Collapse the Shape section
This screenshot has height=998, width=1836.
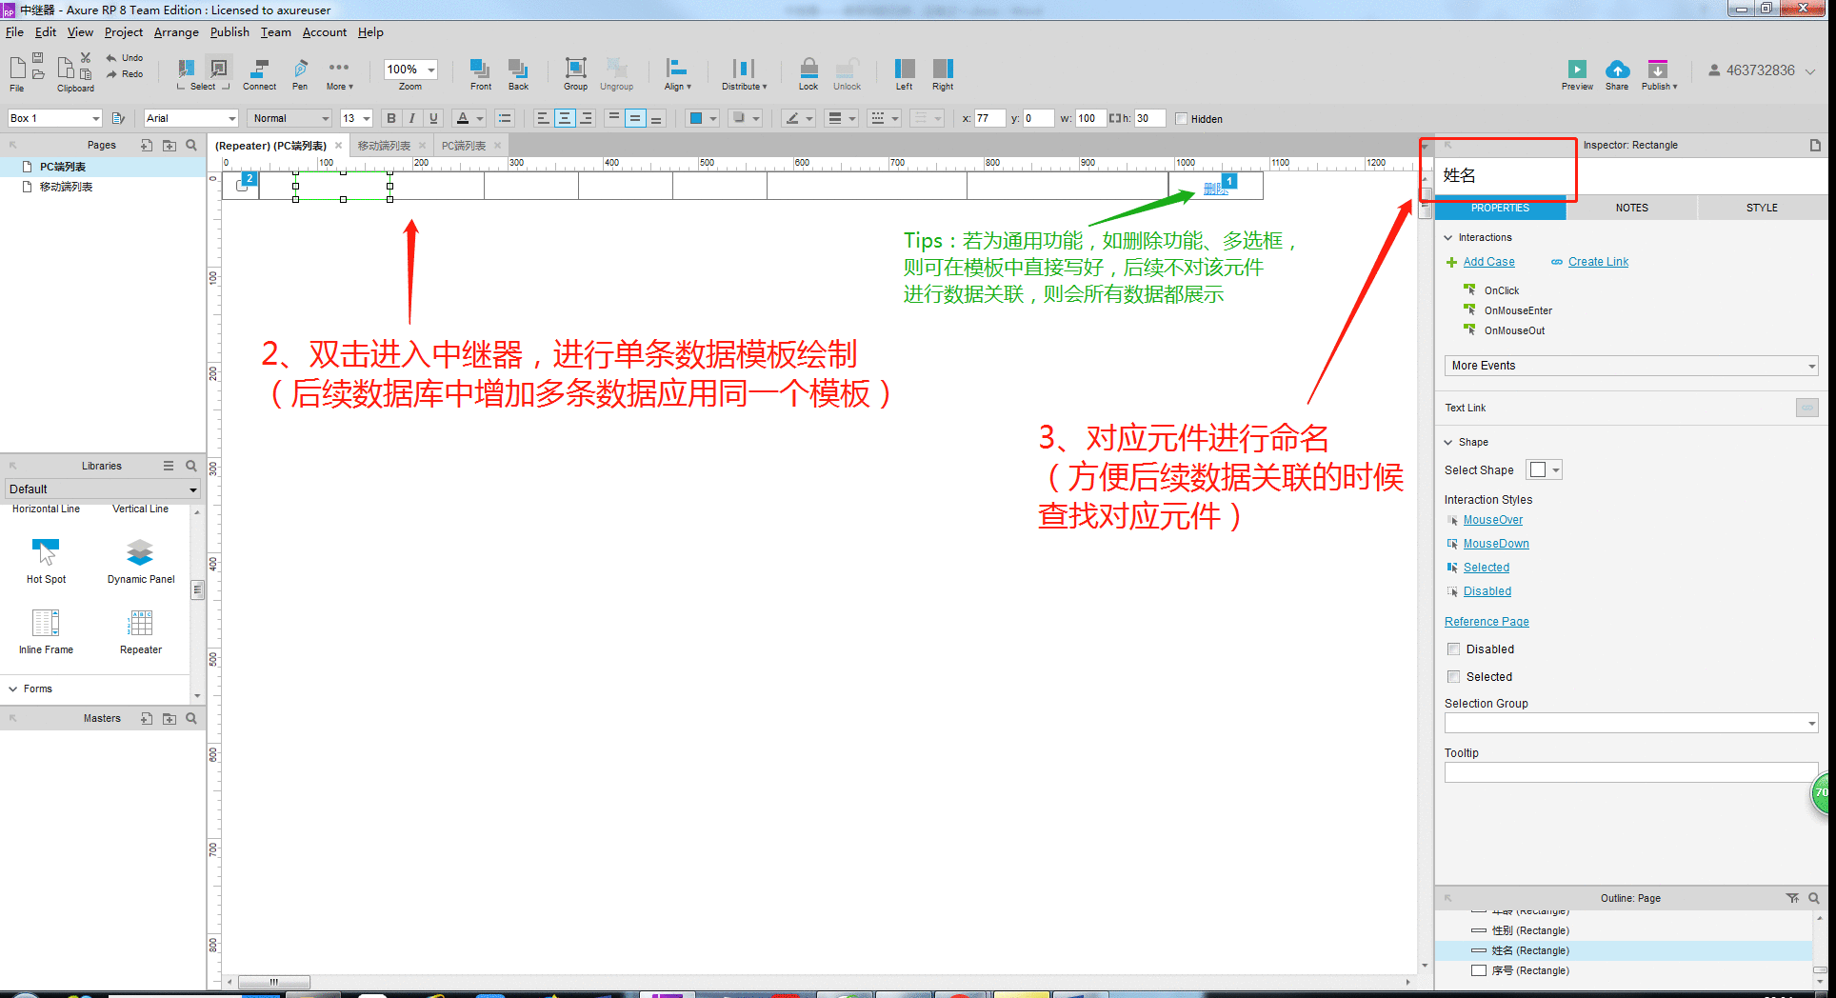[x=1448, y=443]
